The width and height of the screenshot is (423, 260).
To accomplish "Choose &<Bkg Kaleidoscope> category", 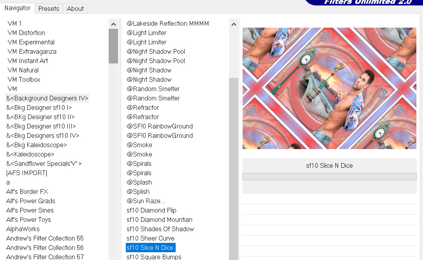I will tap(37, 145).
